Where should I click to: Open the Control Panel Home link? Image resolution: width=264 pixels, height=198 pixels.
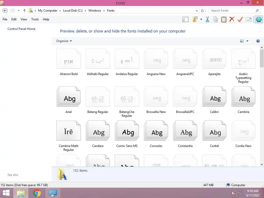click(x=21, y=29)
